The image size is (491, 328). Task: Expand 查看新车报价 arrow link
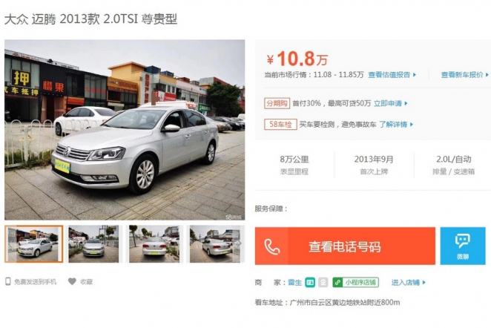coord(465,74)
